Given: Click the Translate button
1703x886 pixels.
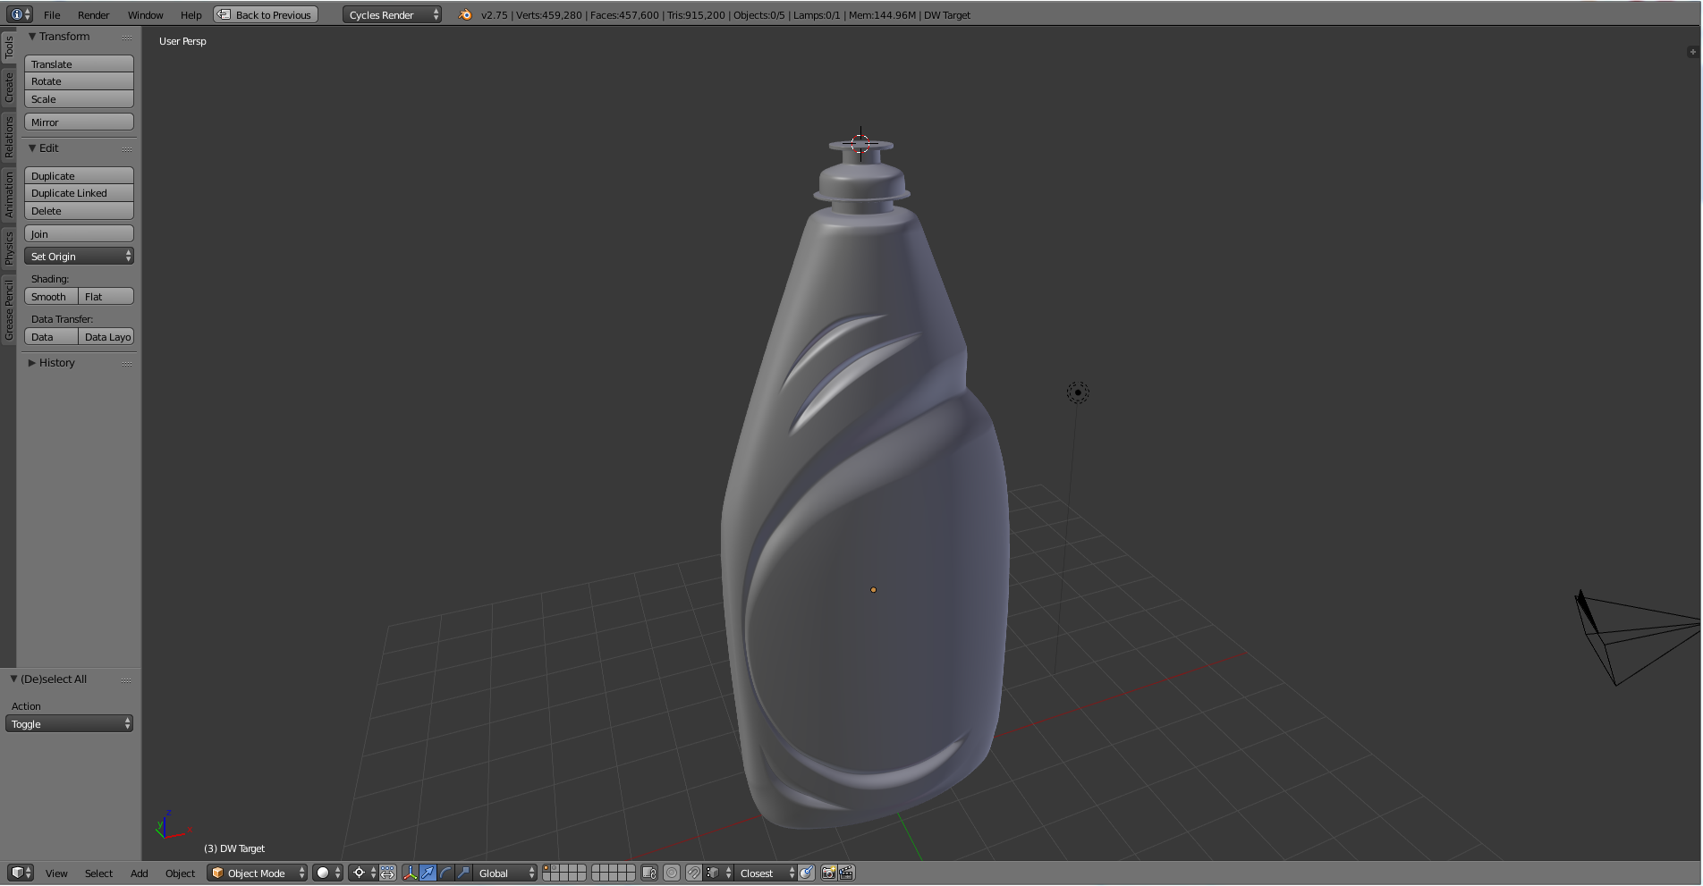Looking at the screenshot, I should pos(79,64).
